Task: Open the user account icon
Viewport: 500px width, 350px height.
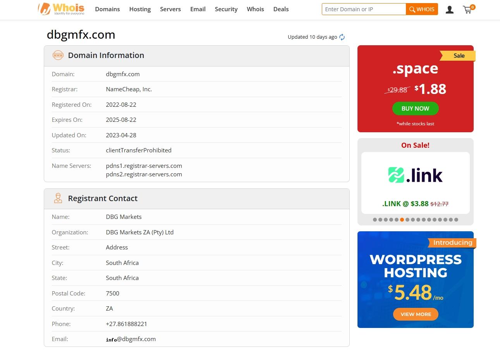Action: [449, 10]
